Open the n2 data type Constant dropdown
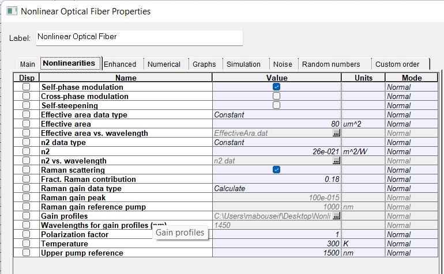 pos(277,142)
